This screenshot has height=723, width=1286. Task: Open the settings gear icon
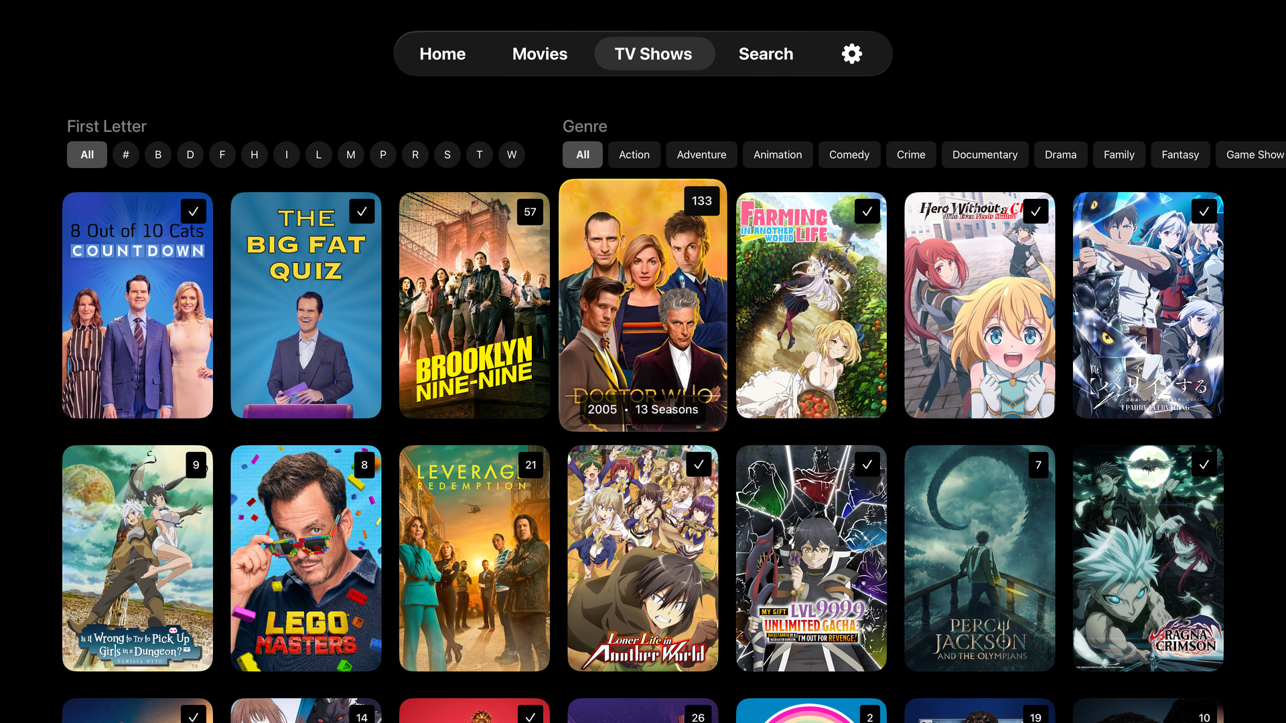tap(851, 54)
